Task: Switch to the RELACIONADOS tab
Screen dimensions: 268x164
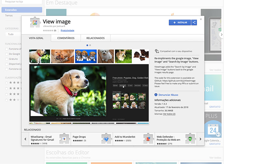Action: coord(95,38)
